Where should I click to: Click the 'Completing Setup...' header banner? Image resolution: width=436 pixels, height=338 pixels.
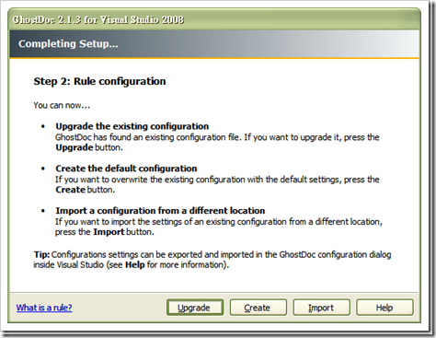click(214, 44)
